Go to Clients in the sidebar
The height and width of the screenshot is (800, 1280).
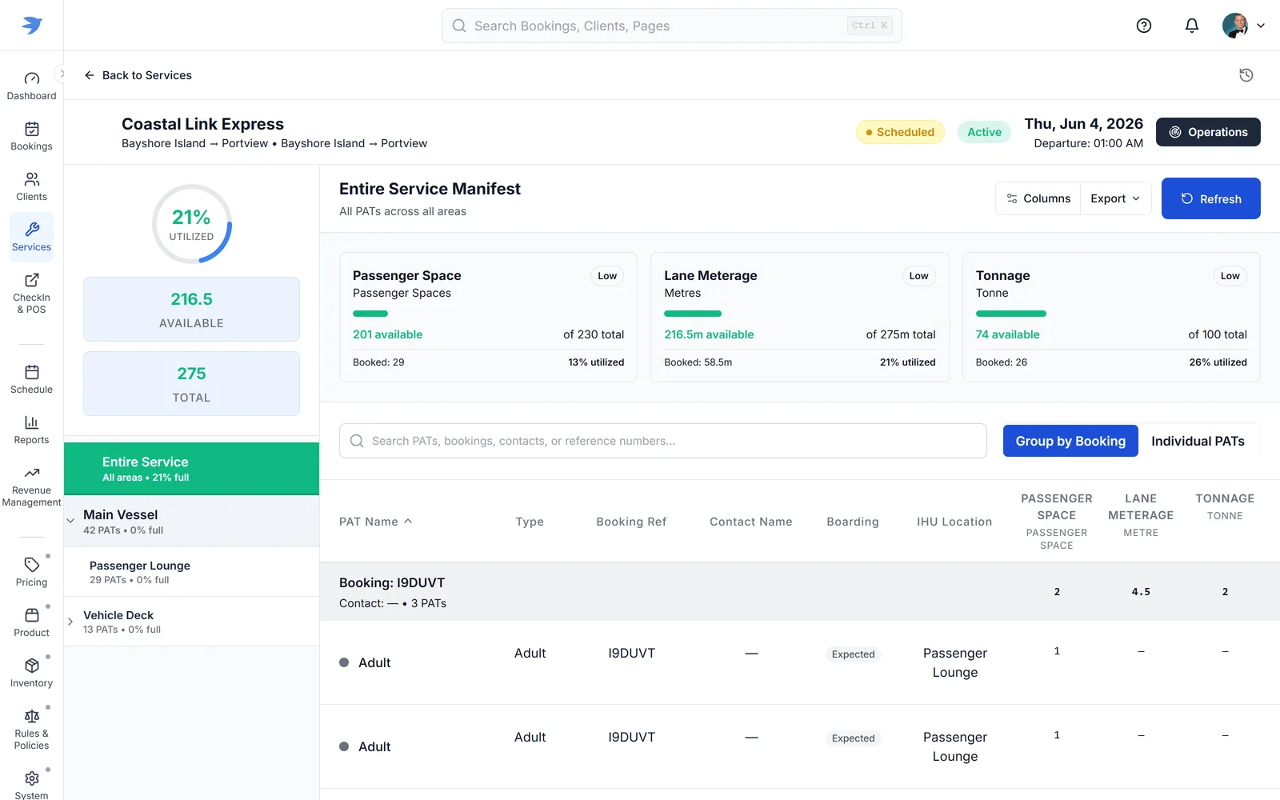pyautogui.click(x=31, y=187)
